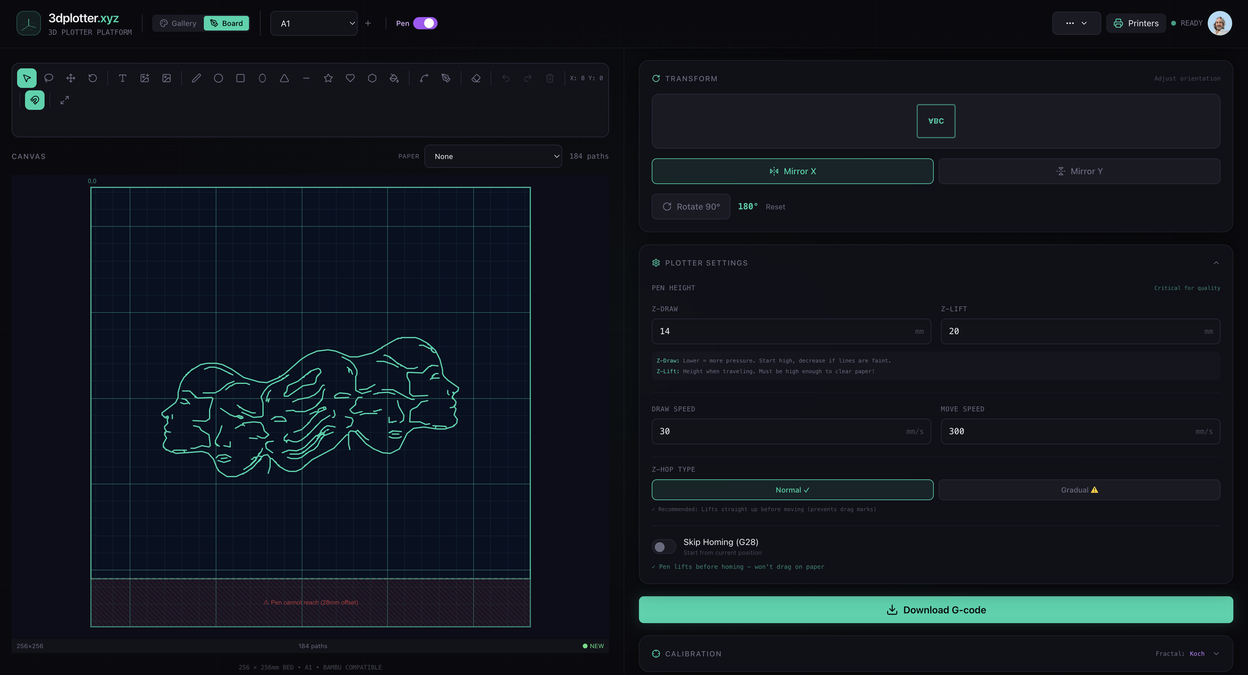Choose the move tool
Image resolution: width=1248 pixels, height=675 pixels.
click(x=71, y=78)
